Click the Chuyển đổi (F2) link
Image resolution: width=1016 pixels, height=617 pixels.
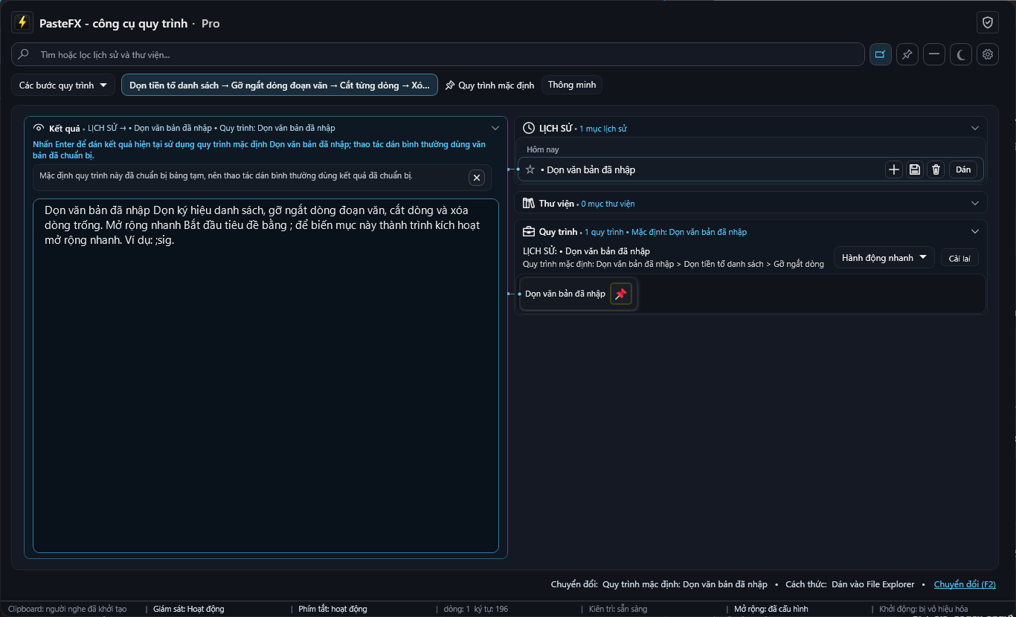pyautogui.click(x=965, y=584)
